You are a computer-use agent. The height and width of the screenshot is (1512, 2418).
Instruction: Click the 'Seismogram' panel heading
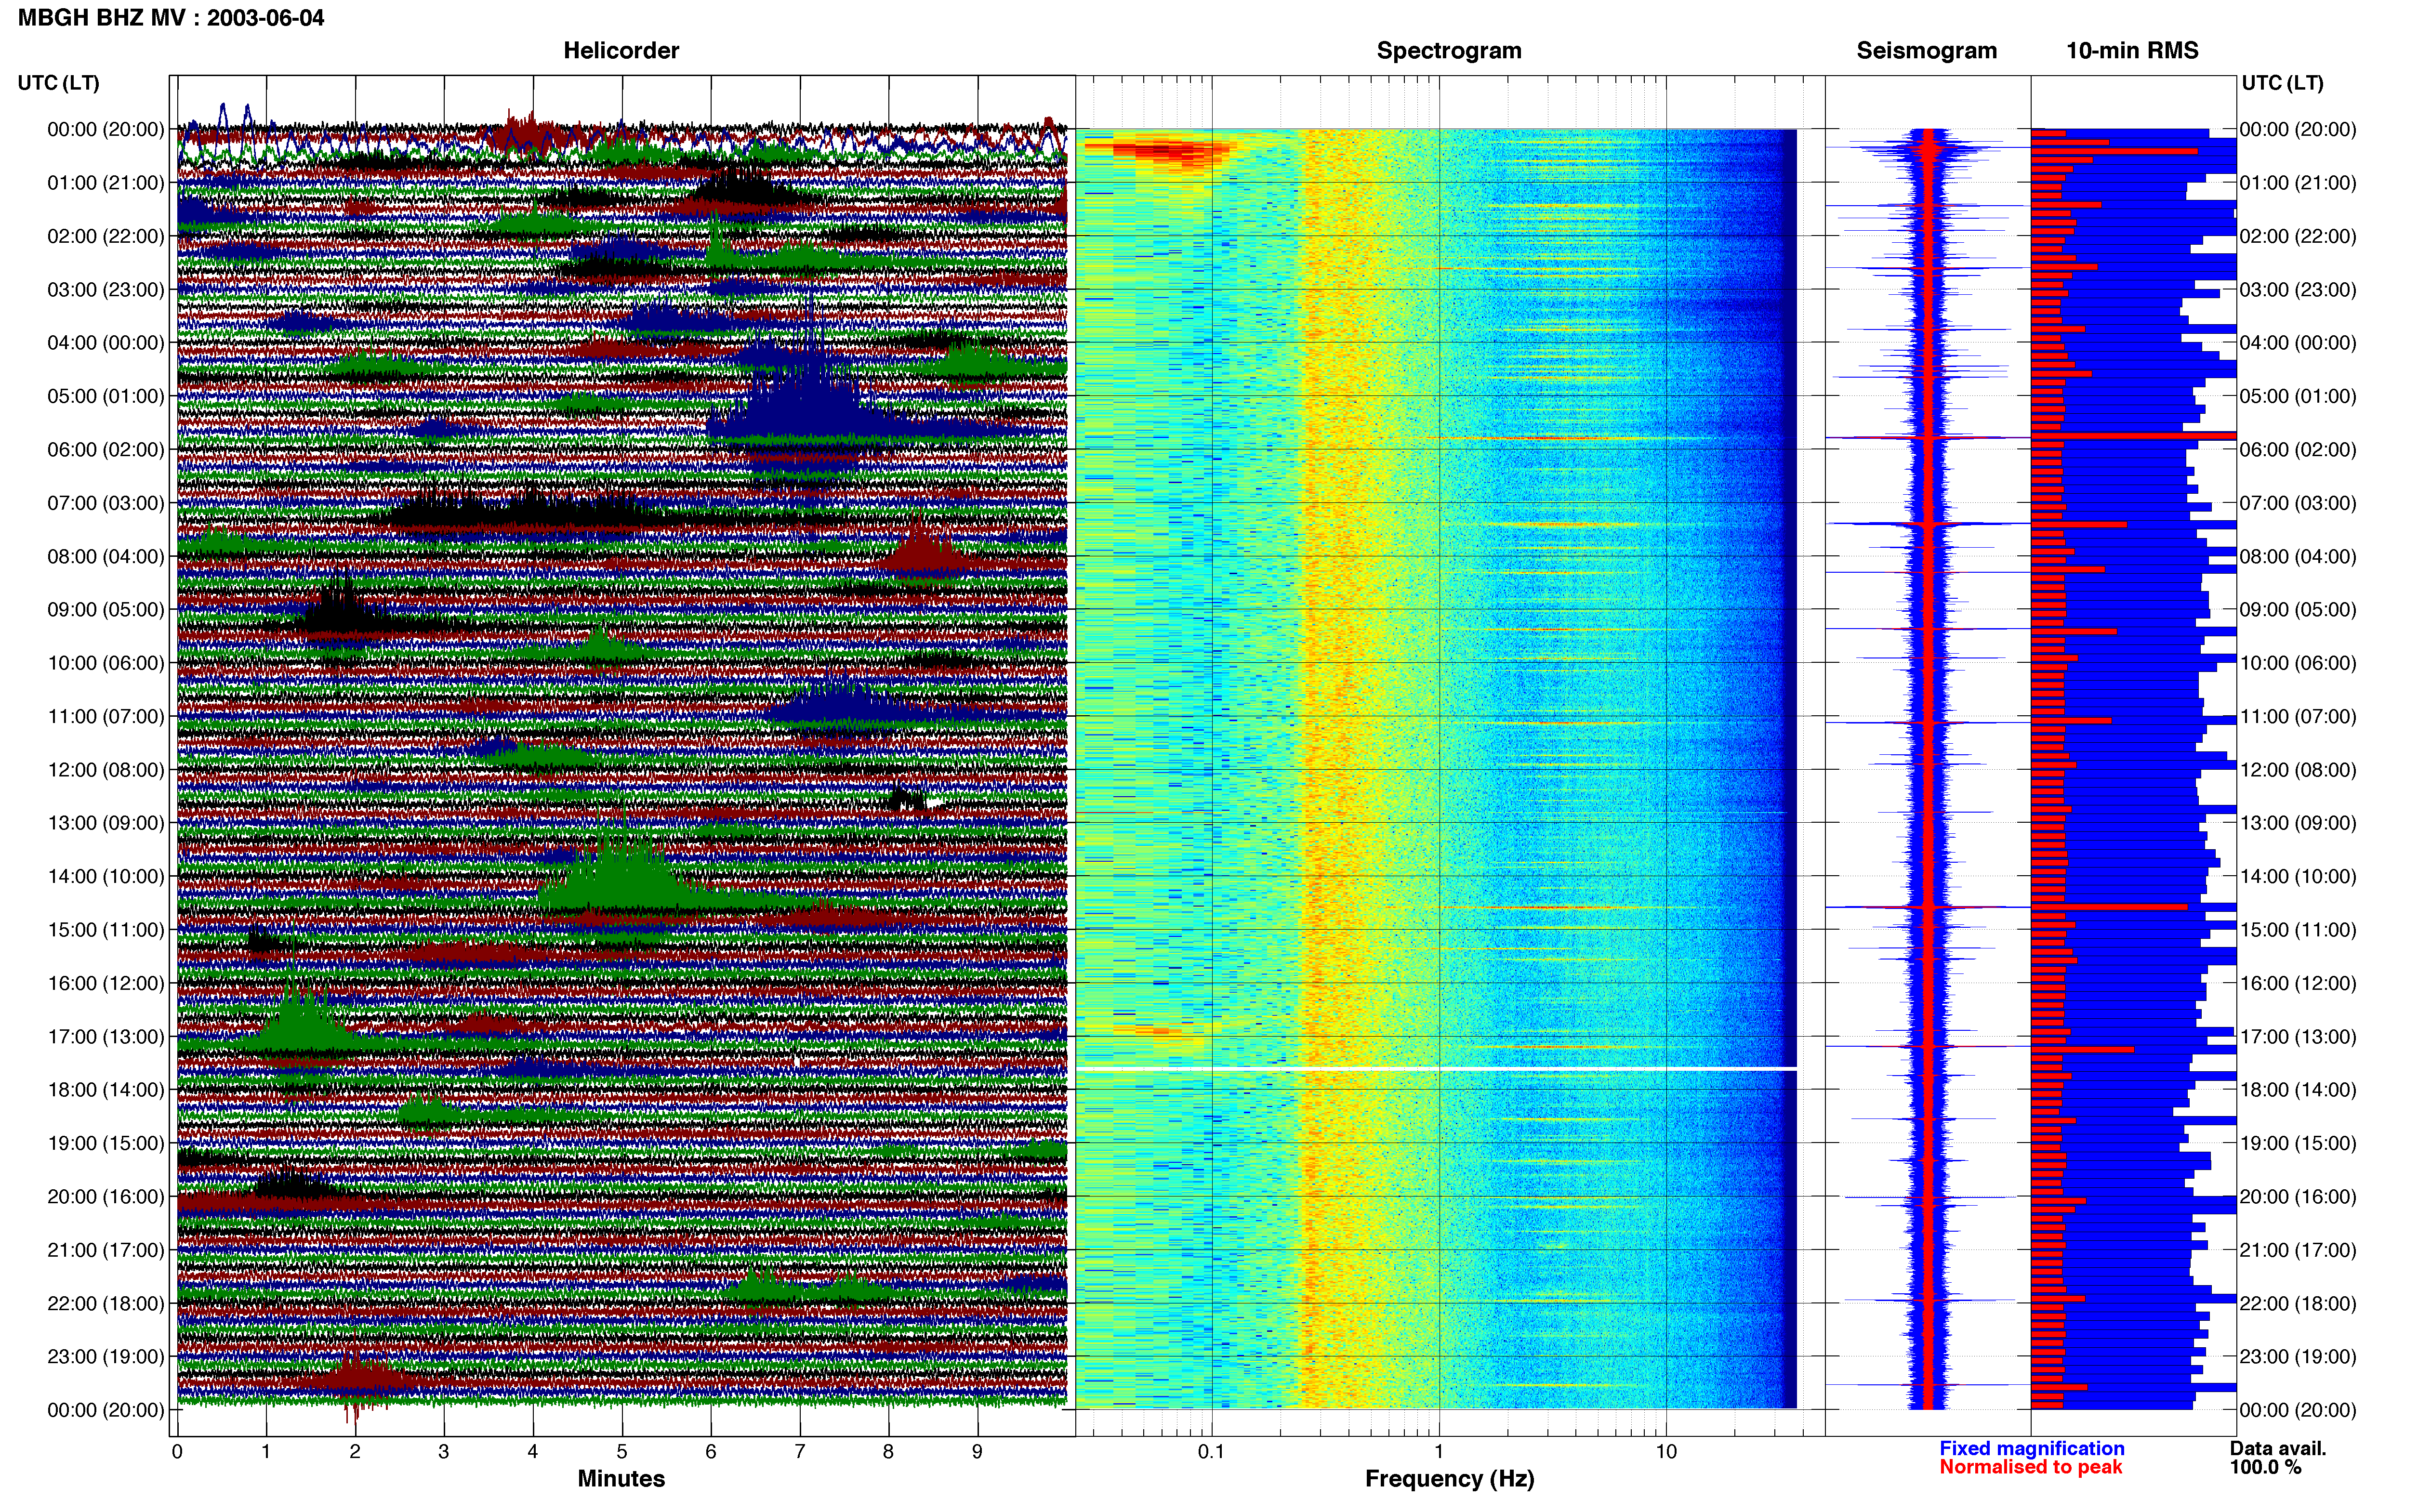[1926, 51]
